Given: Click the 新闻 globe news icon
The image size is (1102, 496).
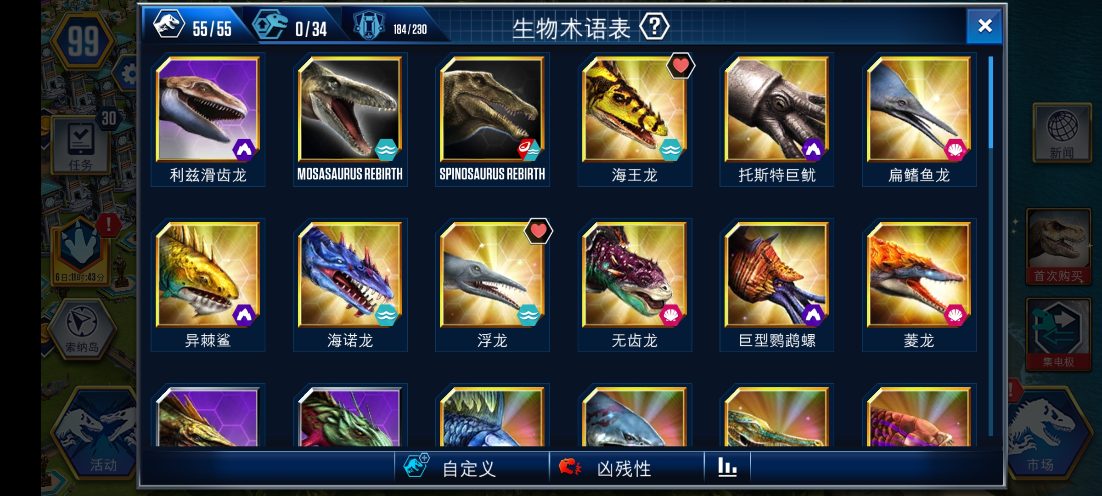Looking at the screenshot, I should [x=1062, y=133].
